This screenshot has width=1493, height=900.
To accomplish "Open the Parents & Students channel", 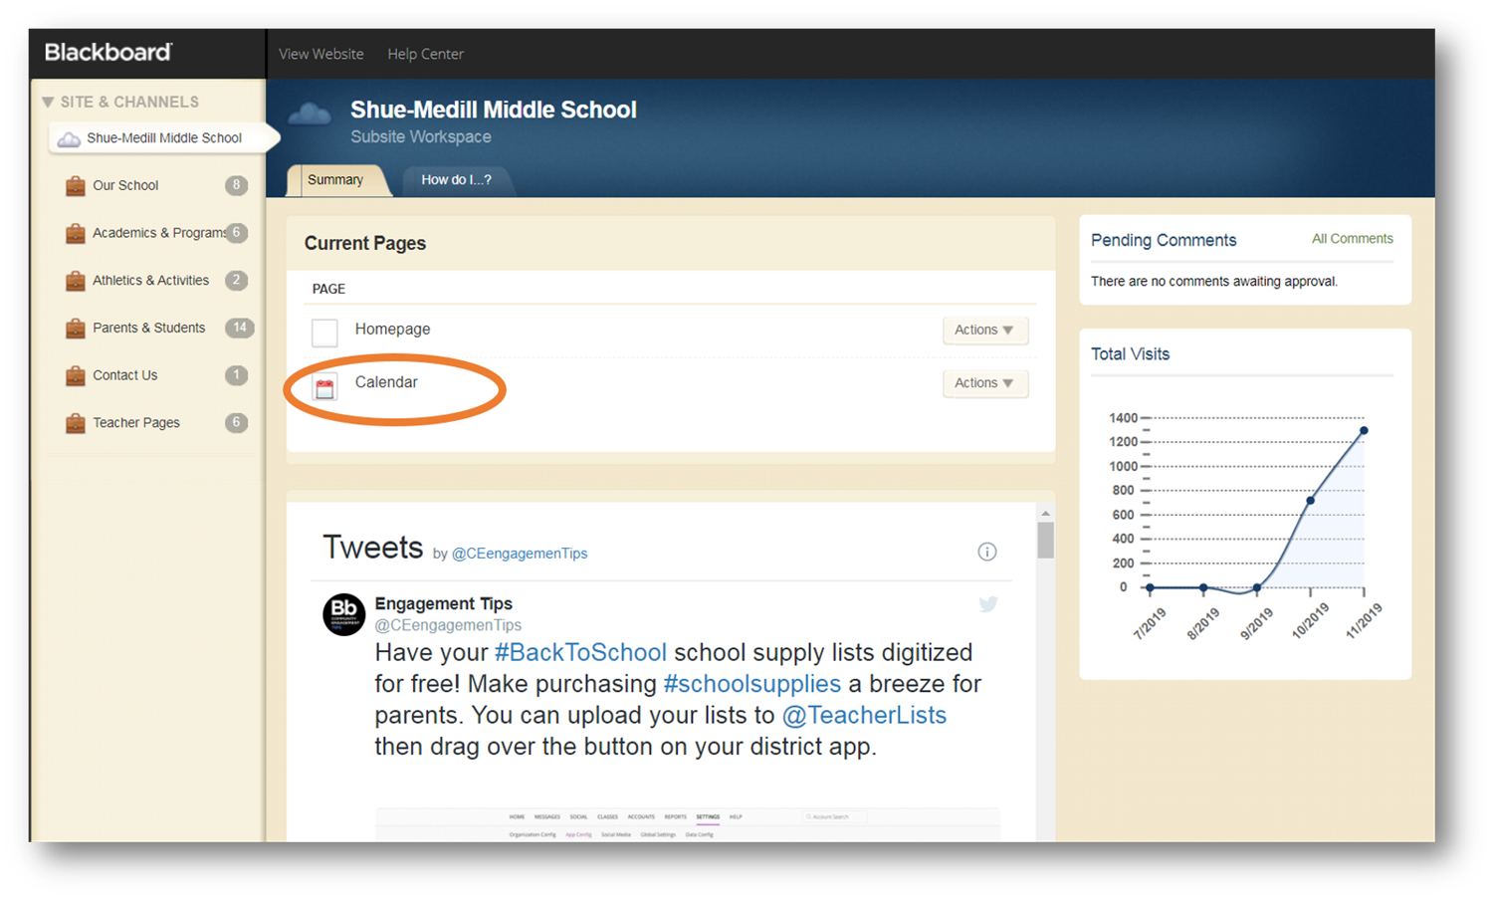I will pos(148,328).
